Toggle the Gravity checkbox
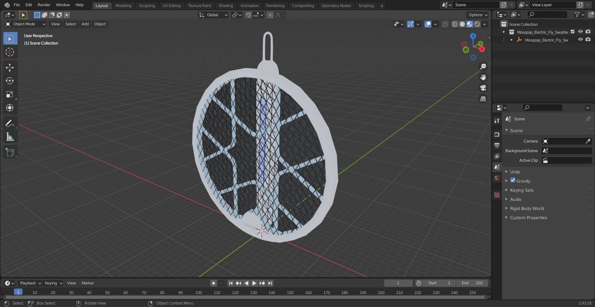Screen dimensions: 595x307 tap(513, 180)
